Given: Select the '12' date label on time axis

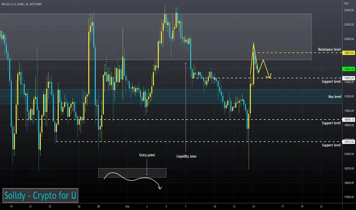Looking at the screenshot, I should [x=234, y=207].
